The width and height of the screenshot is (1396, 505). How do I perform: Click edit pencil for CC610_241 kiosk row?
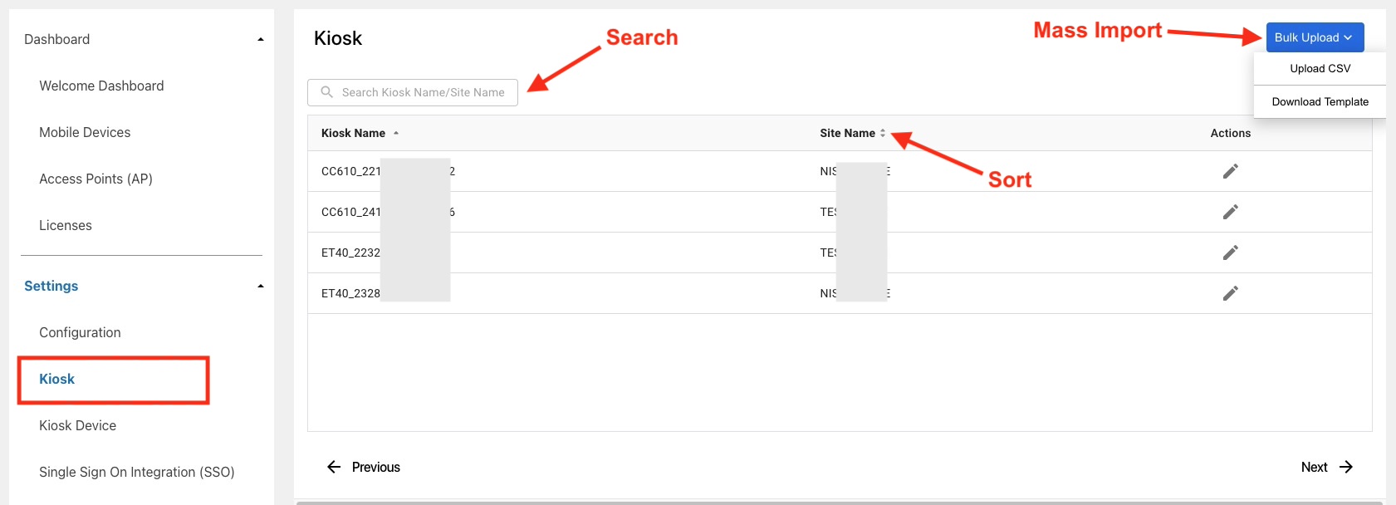pyautogui.click(x=1230, y=212)
